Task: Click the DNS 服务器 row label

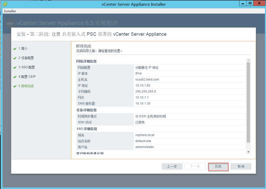Action: pyautogui.click(x=86, y=103)
